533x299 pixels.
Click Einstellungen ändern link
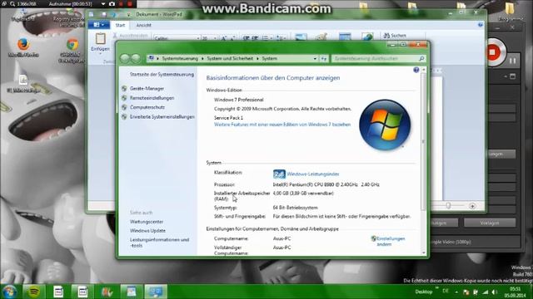click(391, 241)
